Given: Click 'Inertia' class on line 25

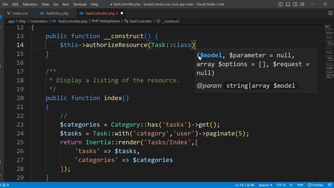Looking at the screenshot, I should pos(98,142).
